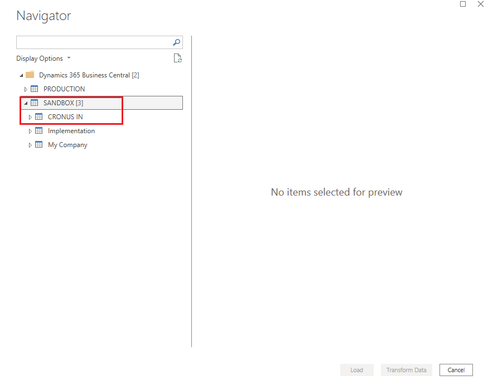Expand the PRODUCTION node arrow
The image size is (488, 385).
coord(26,89)
